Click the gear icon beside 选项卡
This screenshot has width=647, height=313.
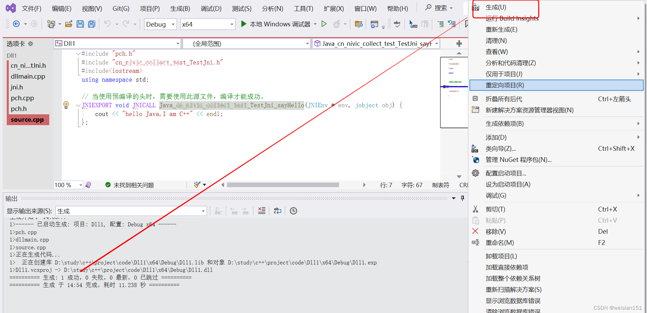point(31,44)
